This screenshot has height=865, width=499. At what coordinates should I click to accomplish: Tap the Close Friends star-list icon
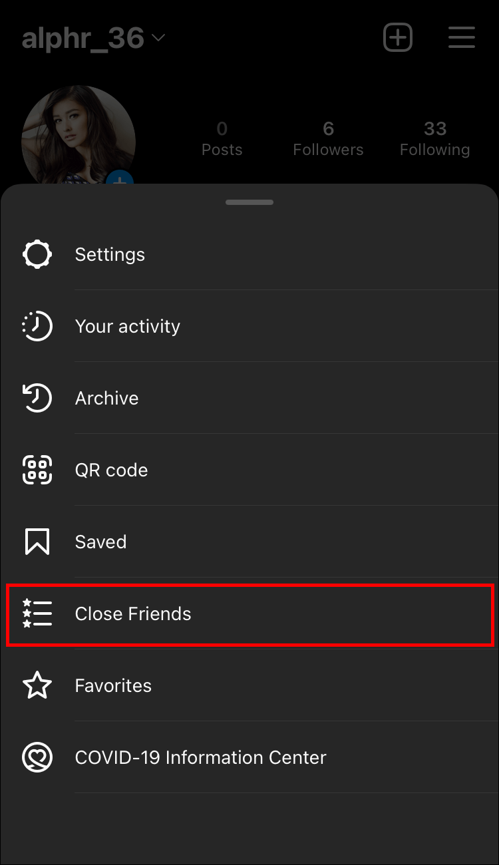pos(37,613)
